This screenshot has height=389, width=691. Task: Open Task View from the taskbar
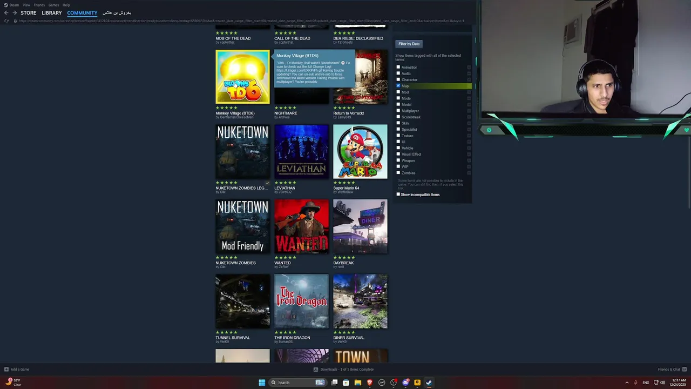pyautogui.click(x=334, y=383)
